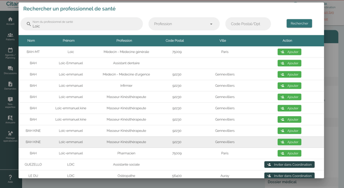The height and width of the screenshot is (188, 344).
Task: Open Discussions chat icon
Action: click(x=10, y=68)
